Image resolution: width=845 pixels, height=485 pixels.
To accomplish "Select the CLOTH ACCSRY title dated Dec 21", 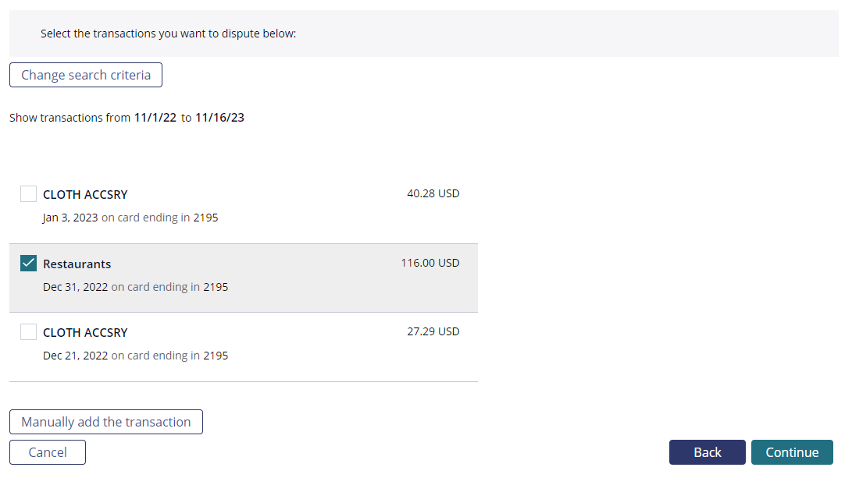I will click(85, 333).
